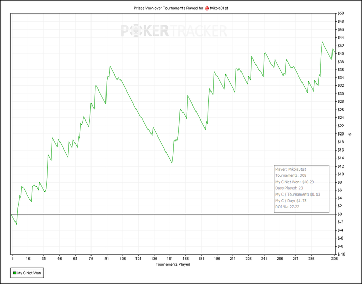The height and width of the screenshot is (284, 362).
Task: Click the graph peak near $37 around tournament 94
Action: coord(110,66)
